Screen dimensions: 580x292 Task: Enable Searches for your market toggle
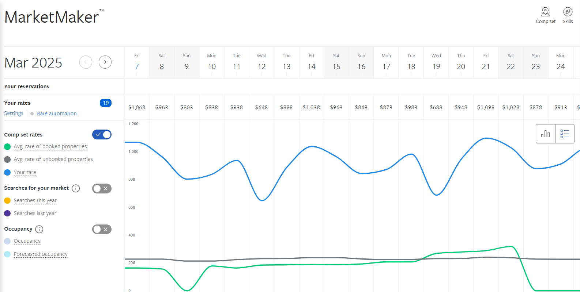click(x=102, y=188)
